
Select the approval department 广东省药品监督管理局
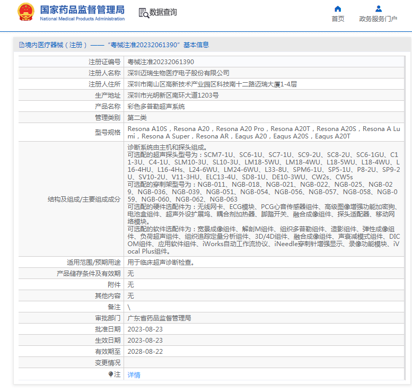(159, 318)
